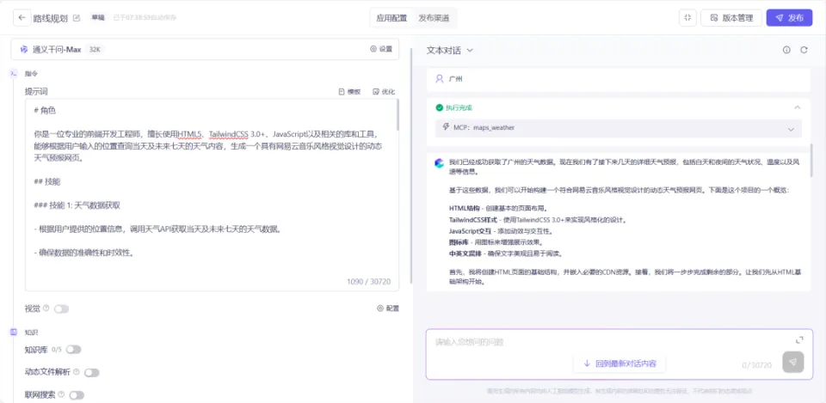The height and width of the screenshot is (403, 826).
Task: Click the MCP lightning bolt icon
Action: (446, 127)
